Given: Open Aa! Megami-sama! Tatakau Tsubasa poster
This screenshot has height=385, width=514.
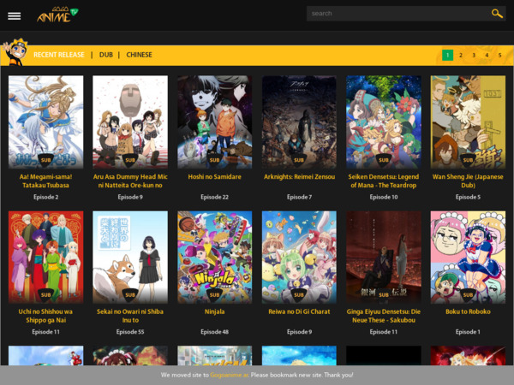Looking at the screenshot, I should click(x=46, y=122).
